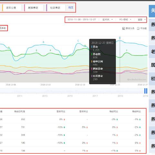Click the 701 mobile average cell
This screenshot has height=155, width=155.
tap(23, 127)
